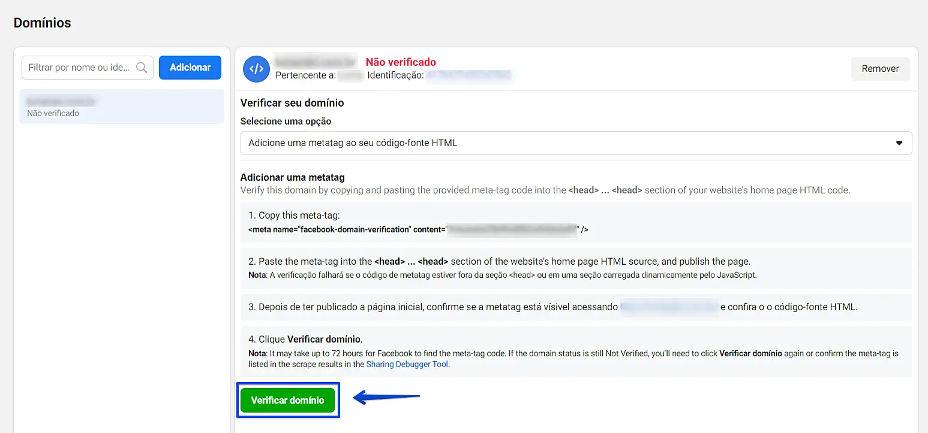This screenshot has width=928, height=433.
Task: Click the Domínios page heading
Action: (42, 23)
